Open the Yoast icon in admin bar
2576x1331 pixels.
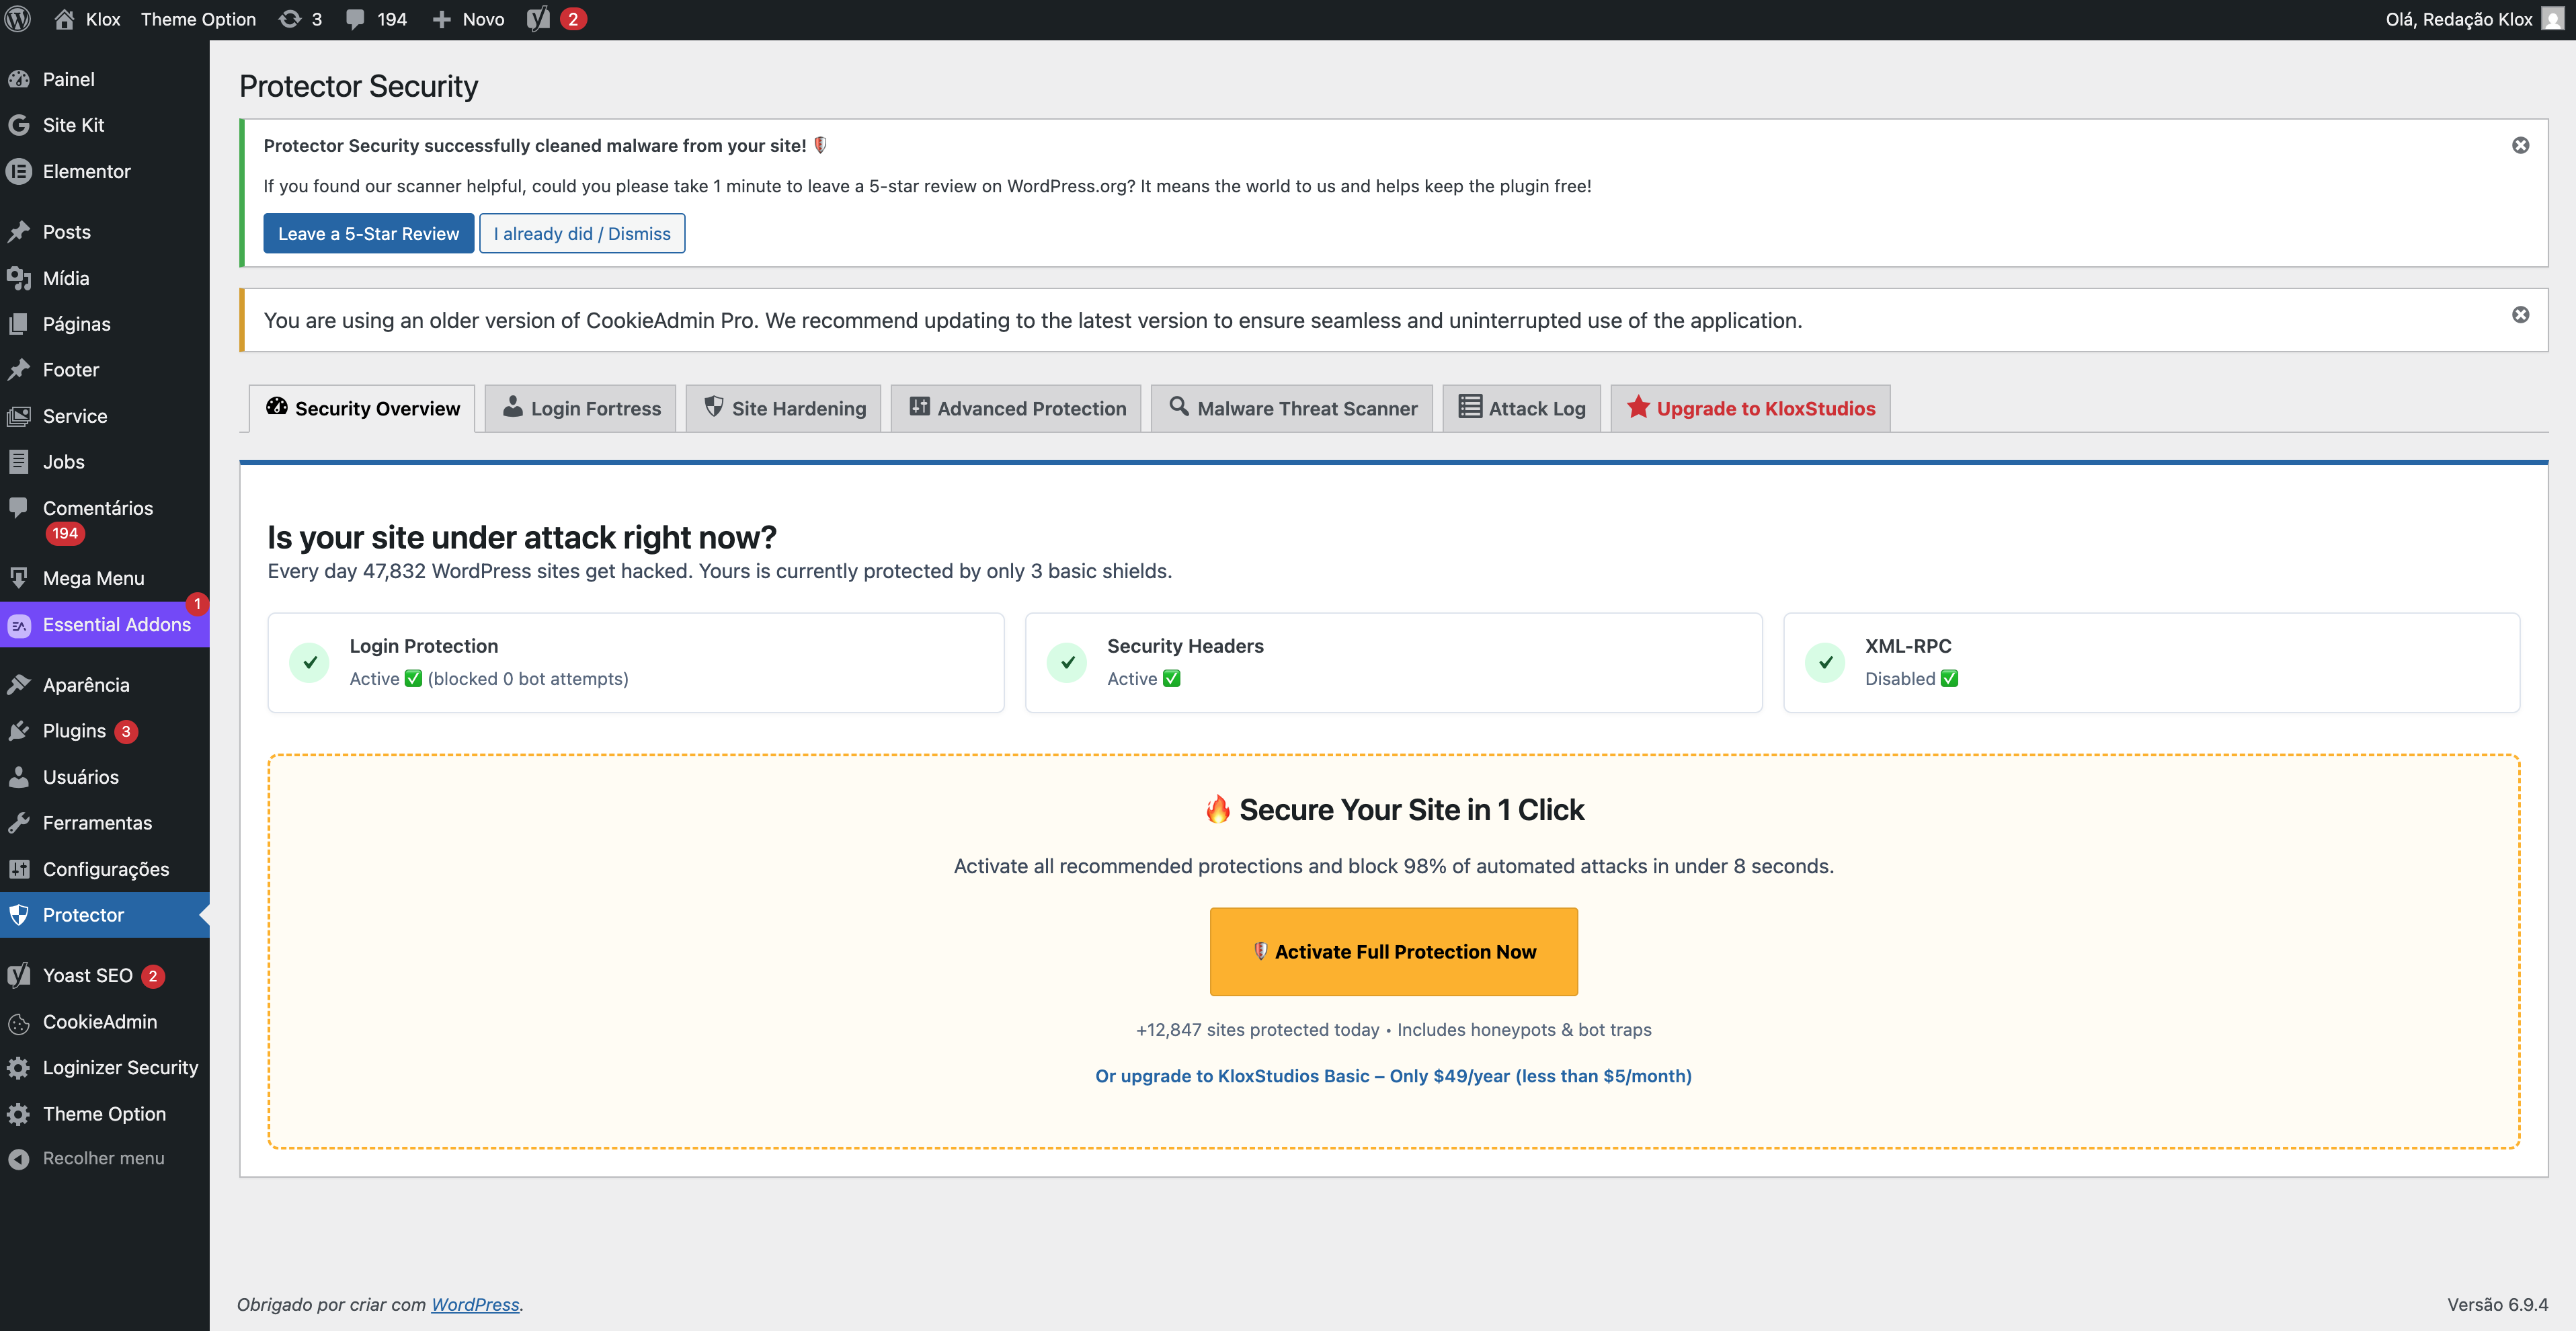(x=538, y=19)
